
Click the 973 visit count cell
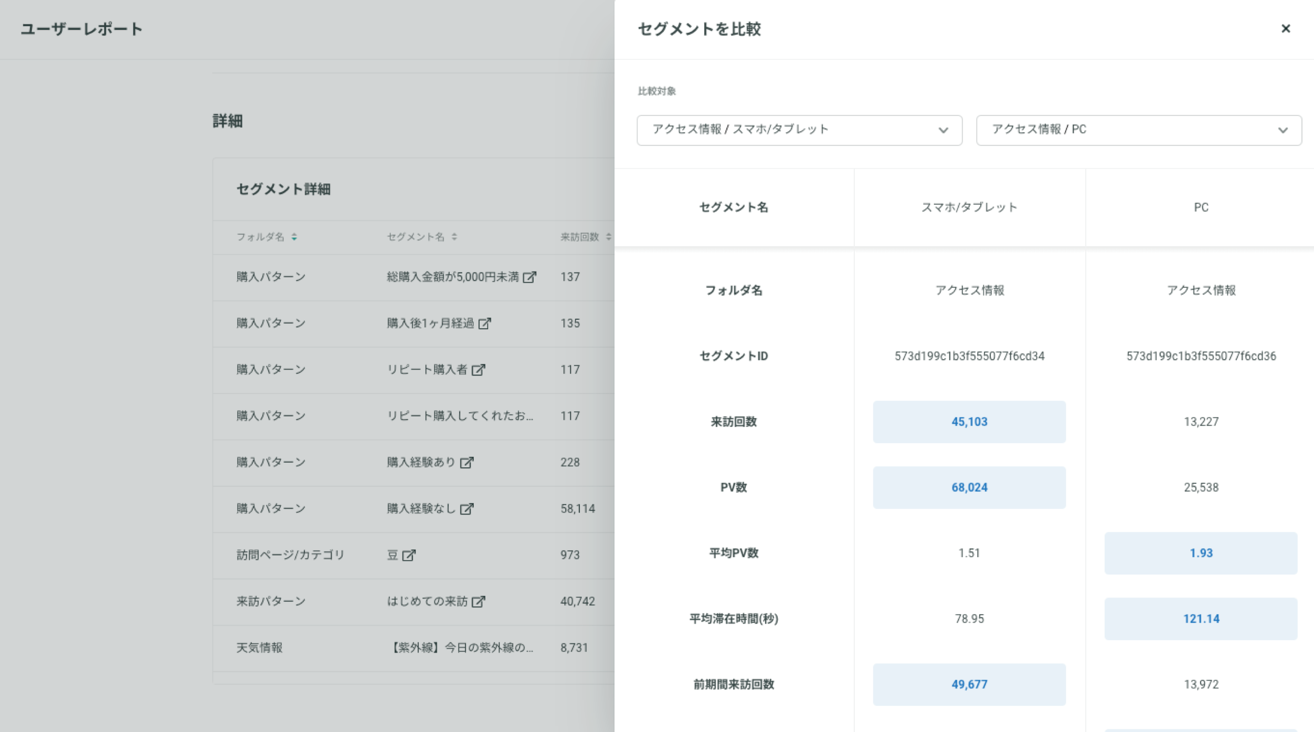coord(570,555)
